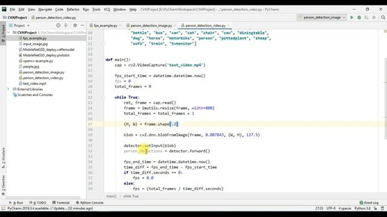Click the line:column 27:33 status indicator
The height and width of the screenshot is (217, 387).
tap(319, 209)
